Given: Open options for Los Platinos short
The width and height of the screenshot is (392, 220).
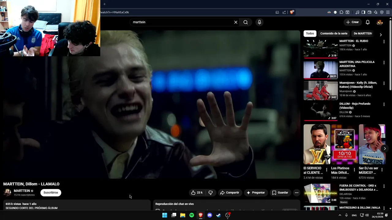Looking at the screenshot, I should [354, 170].
